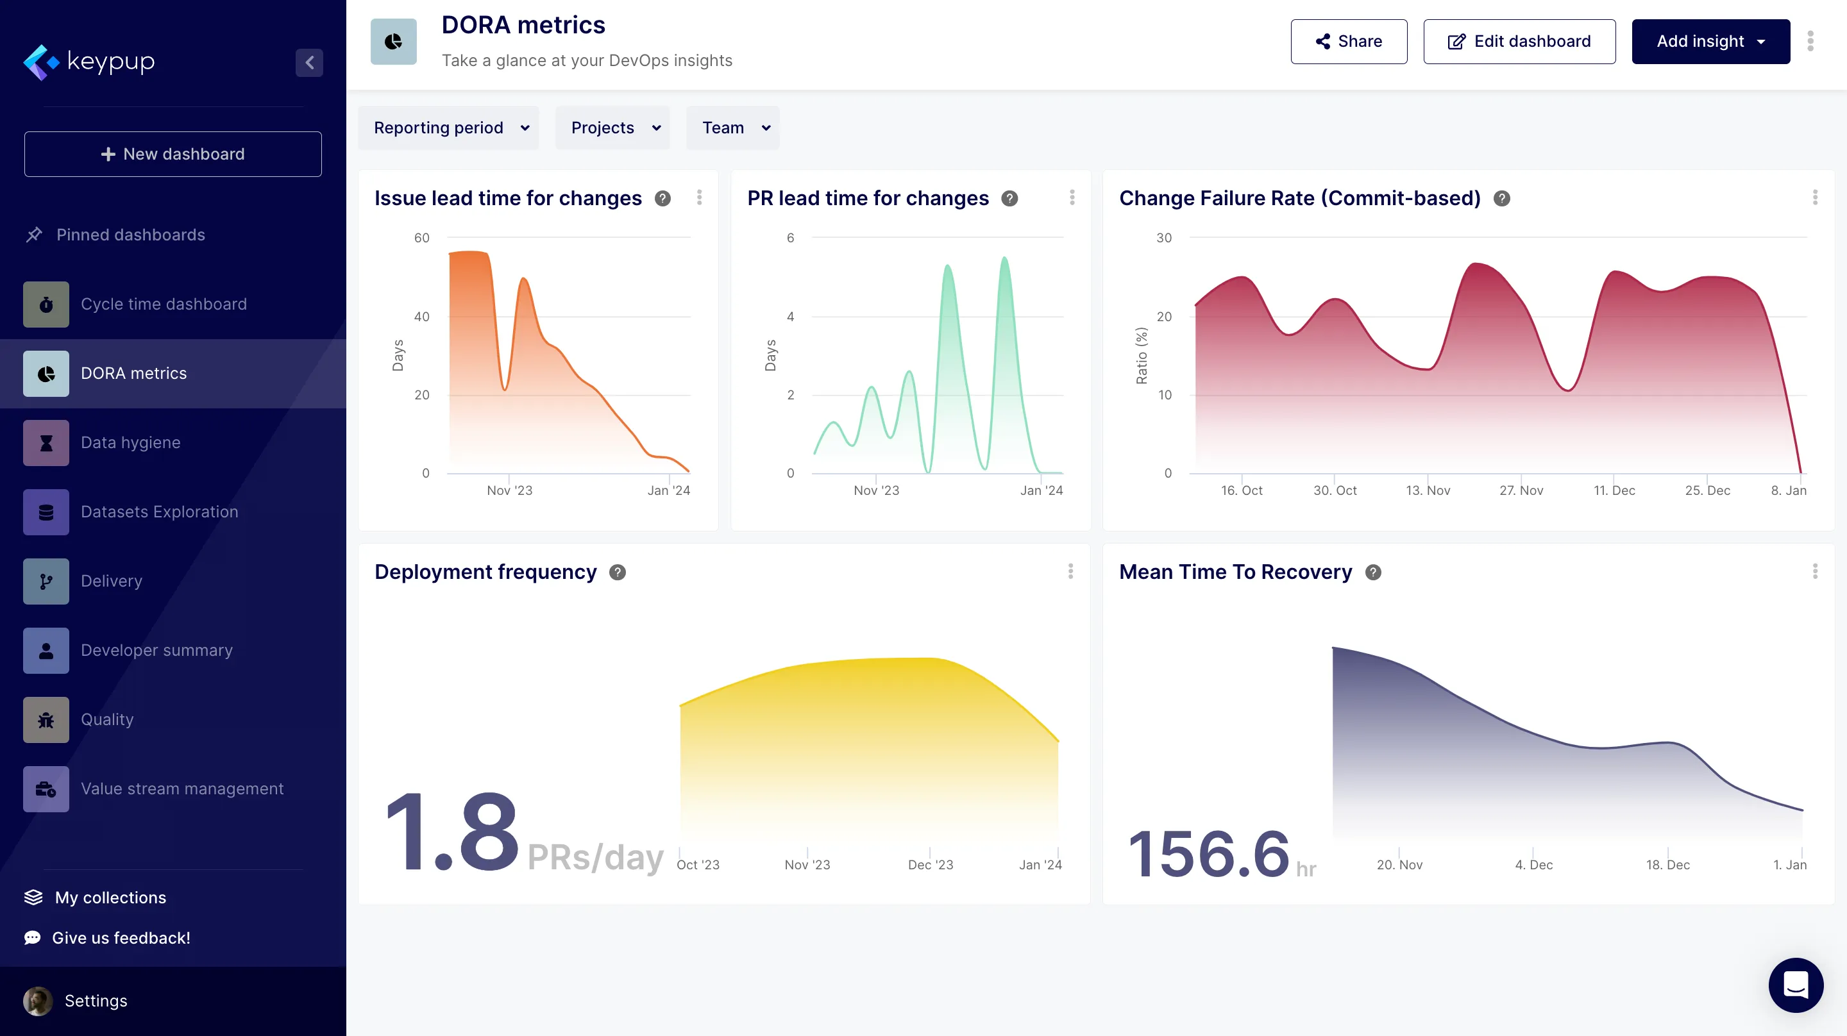Select the DORA metrics dashboard icon

[46, 373]
